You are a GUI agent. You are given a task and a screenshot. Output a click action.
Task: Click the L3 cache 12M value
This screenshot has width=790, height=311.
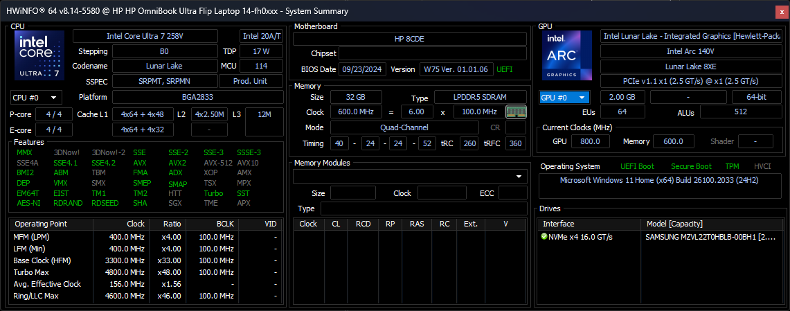coord(264,121)
